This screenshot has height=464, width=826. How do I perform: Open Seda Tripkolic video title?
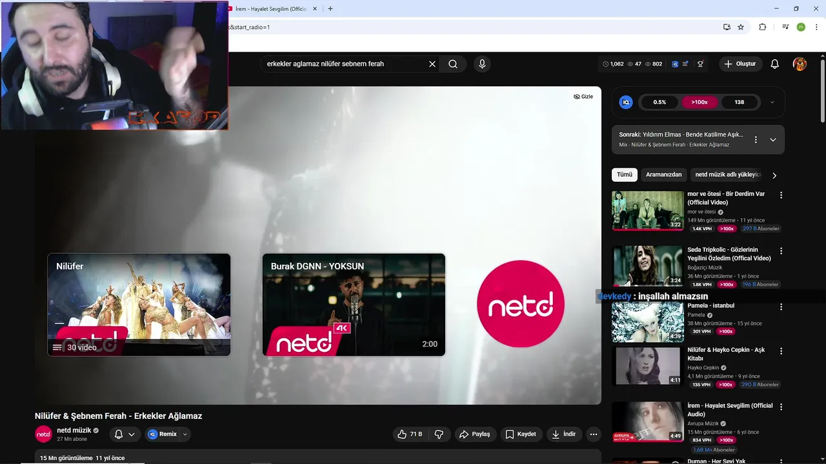coord(729,254)
